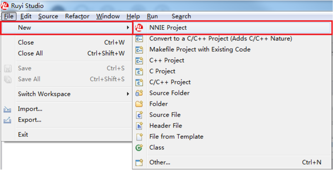Open the Window menu
Screen dimensions: 333x170
108,16
